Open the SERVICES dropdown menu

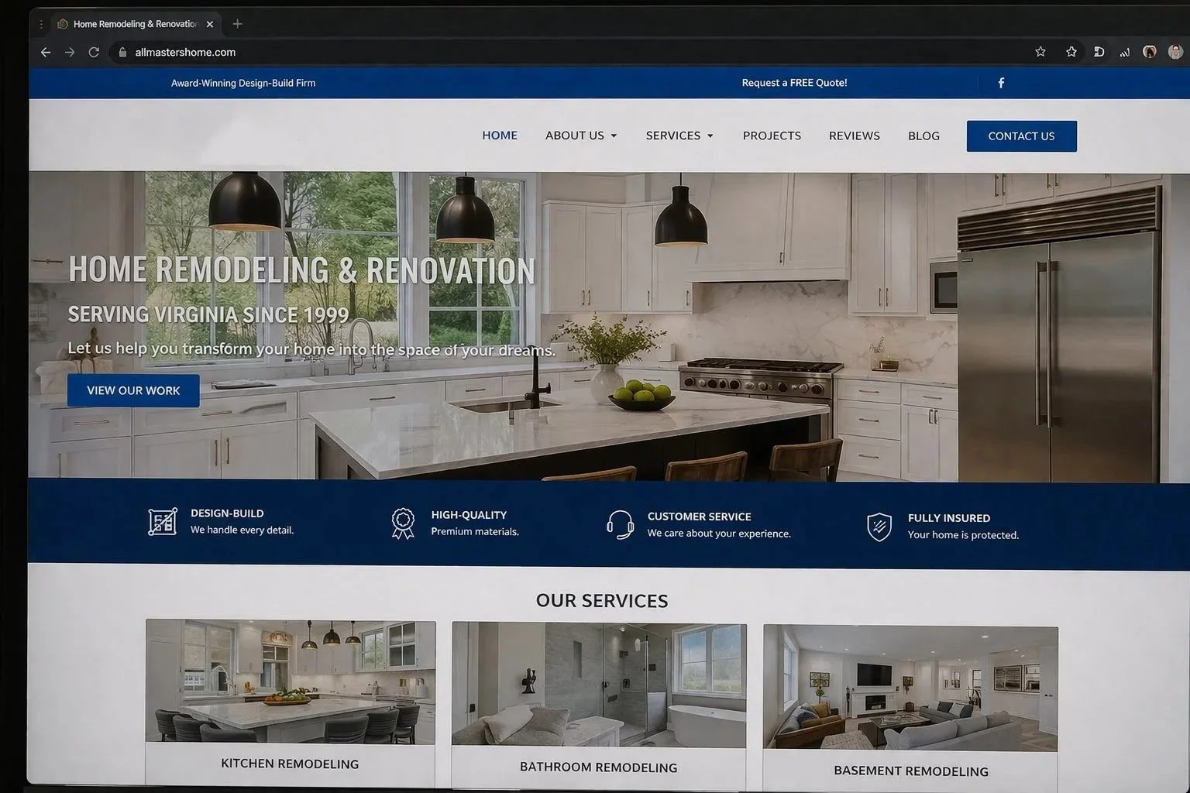pos(678,135)
